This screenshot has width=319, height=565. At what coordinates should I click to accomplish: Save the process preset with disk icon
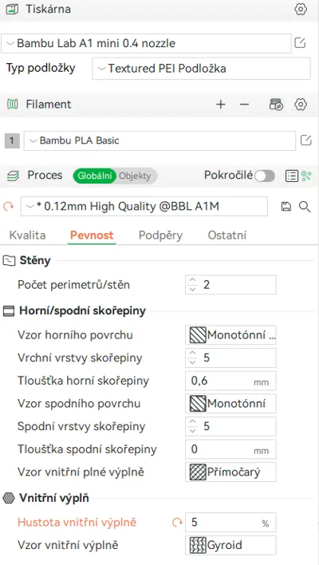pos(286,207)
